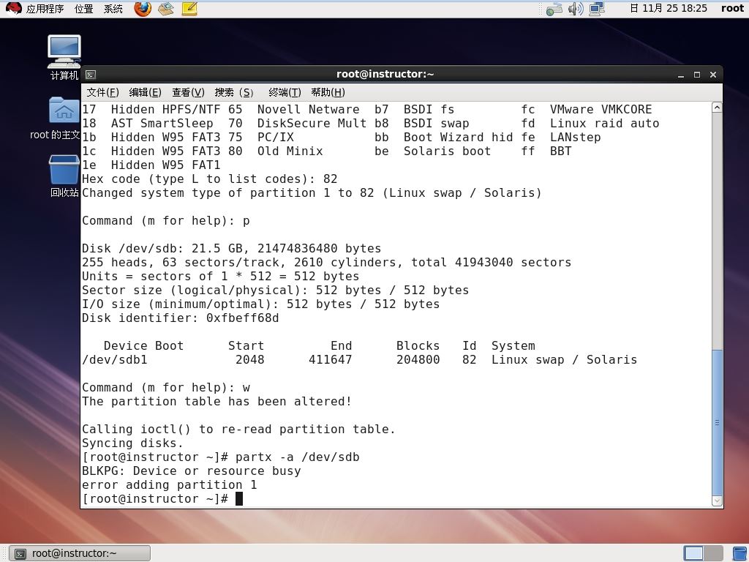
Task: Click 'Disk identifier: 0xfbeff68d' text
Action: 180,318
